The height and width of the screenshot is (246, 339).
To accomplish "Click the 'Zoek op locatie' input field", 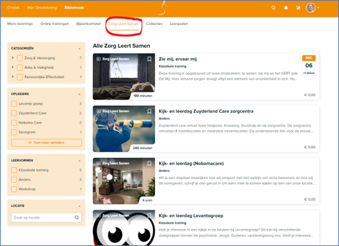I will [47, 217].
